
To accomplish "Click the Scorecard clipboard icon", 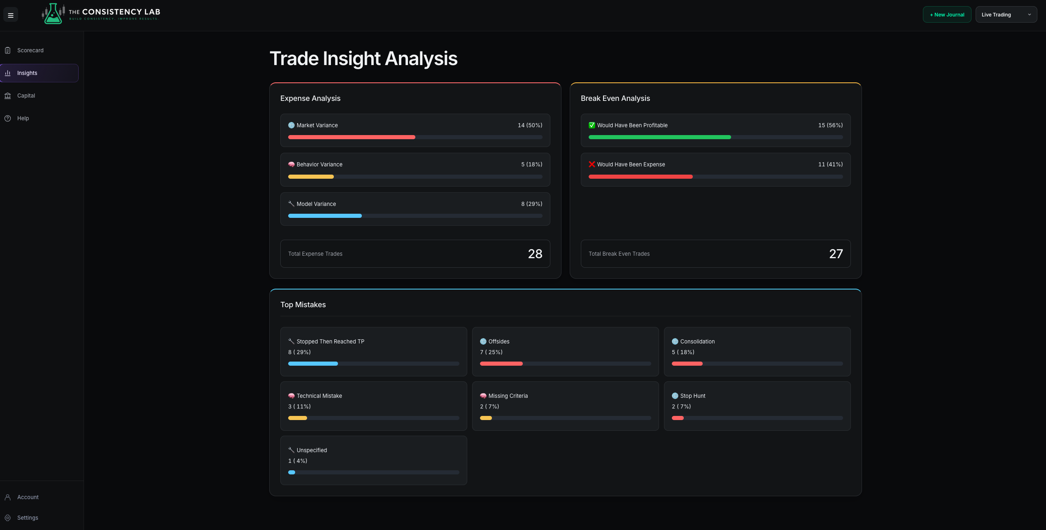I will pos(7,50).
